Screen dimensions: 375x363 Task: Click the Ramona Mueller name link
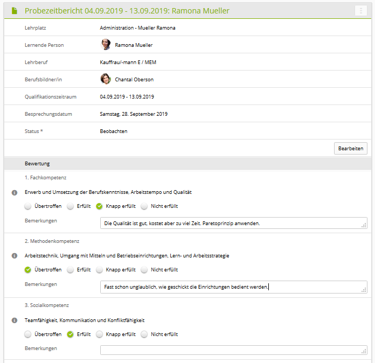[134, 45]
